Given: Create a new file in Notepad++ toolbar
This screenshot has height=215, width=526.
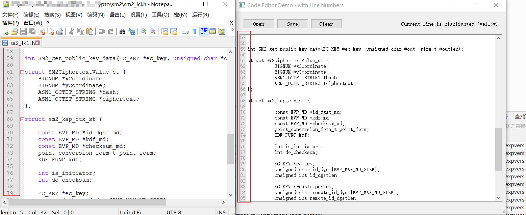Looking at the screenshot, I should click(x=5, y=31).
